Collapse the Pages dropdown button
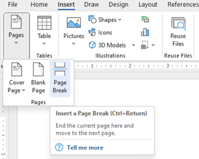The height and width of the screenshot is (159, 199). tap(16, 36)
